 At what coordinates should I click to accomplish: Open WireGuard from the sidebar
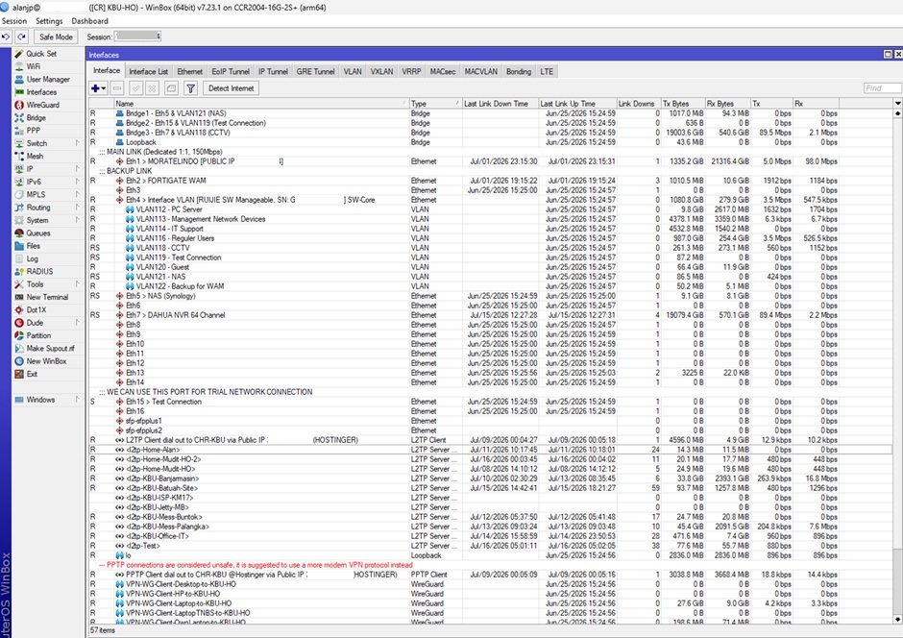(42, 105)
